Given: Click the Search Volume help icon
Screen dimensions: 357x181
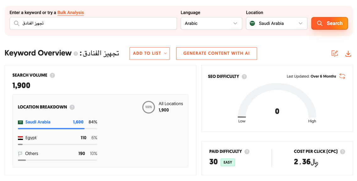Looking at the screenshot, I should click(x=52, y=75).
